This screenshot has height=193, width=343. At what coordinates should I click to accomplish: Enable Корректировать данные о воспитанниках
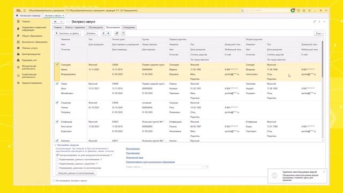(x=57, y=160)
